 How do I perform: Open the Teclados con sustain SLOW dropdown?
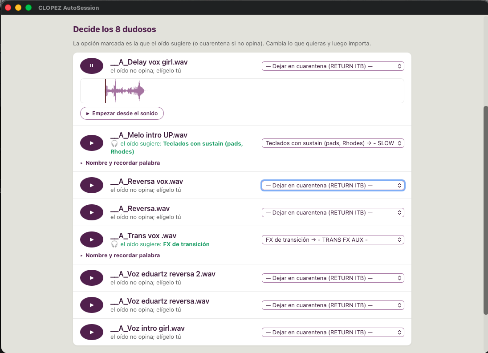coord(333,143)
